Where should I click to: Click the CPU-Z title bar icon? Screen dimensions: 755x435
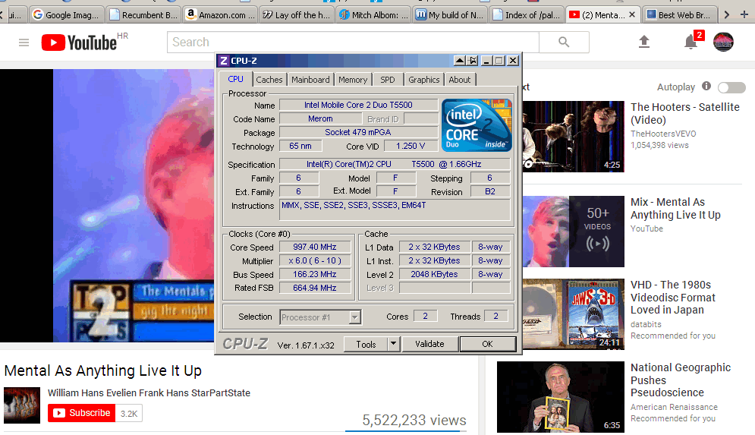pos(223,61)
